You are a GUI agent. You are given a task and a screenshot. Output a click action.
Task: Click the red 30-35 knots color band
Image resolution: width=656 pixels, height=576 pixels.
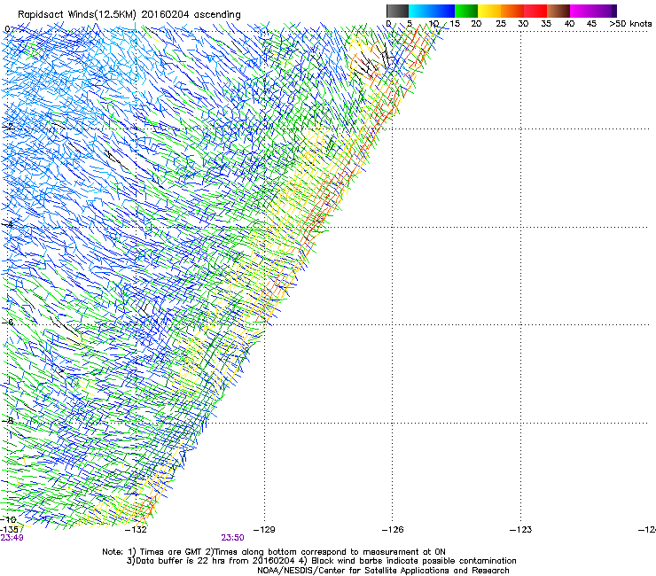[535, 11]
